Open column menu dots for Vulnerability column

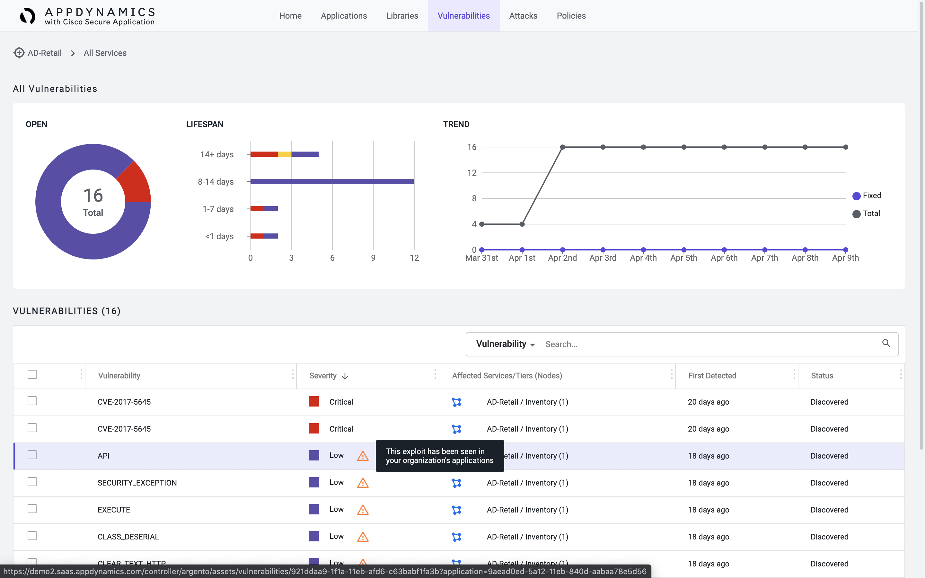pos(293,375)
